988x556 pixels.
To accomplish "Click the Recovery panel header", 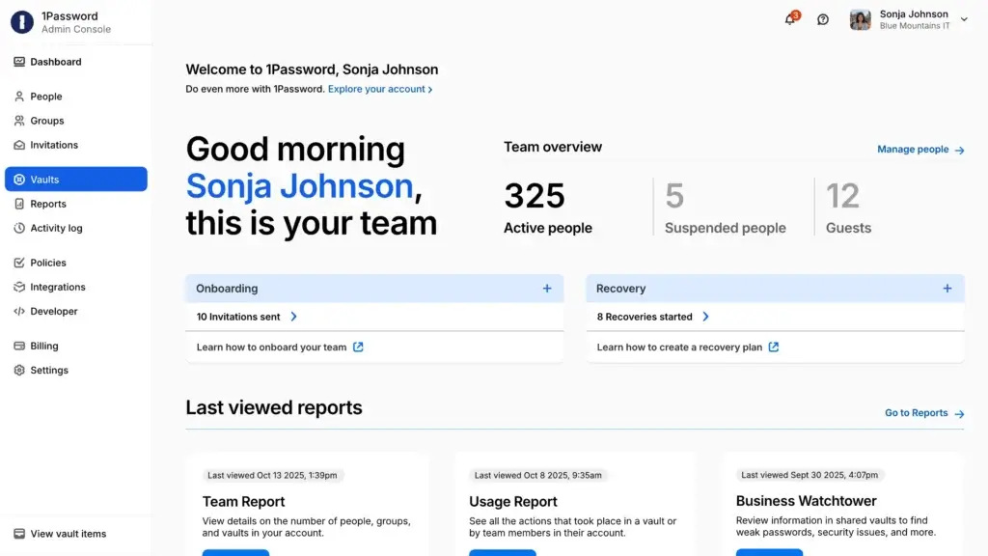I will click(x=775, y=288).
